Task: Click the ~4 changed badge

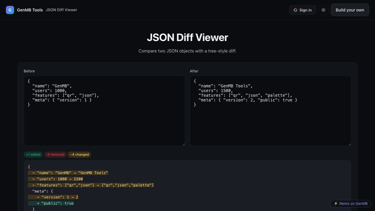Action: click(79, 154)
